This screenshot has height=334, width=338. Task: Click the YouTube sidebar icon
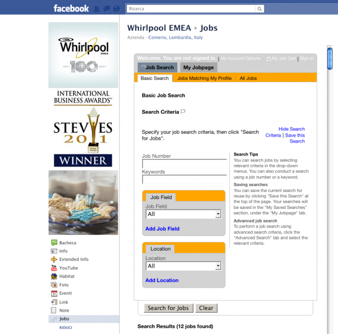pos(54,268)
